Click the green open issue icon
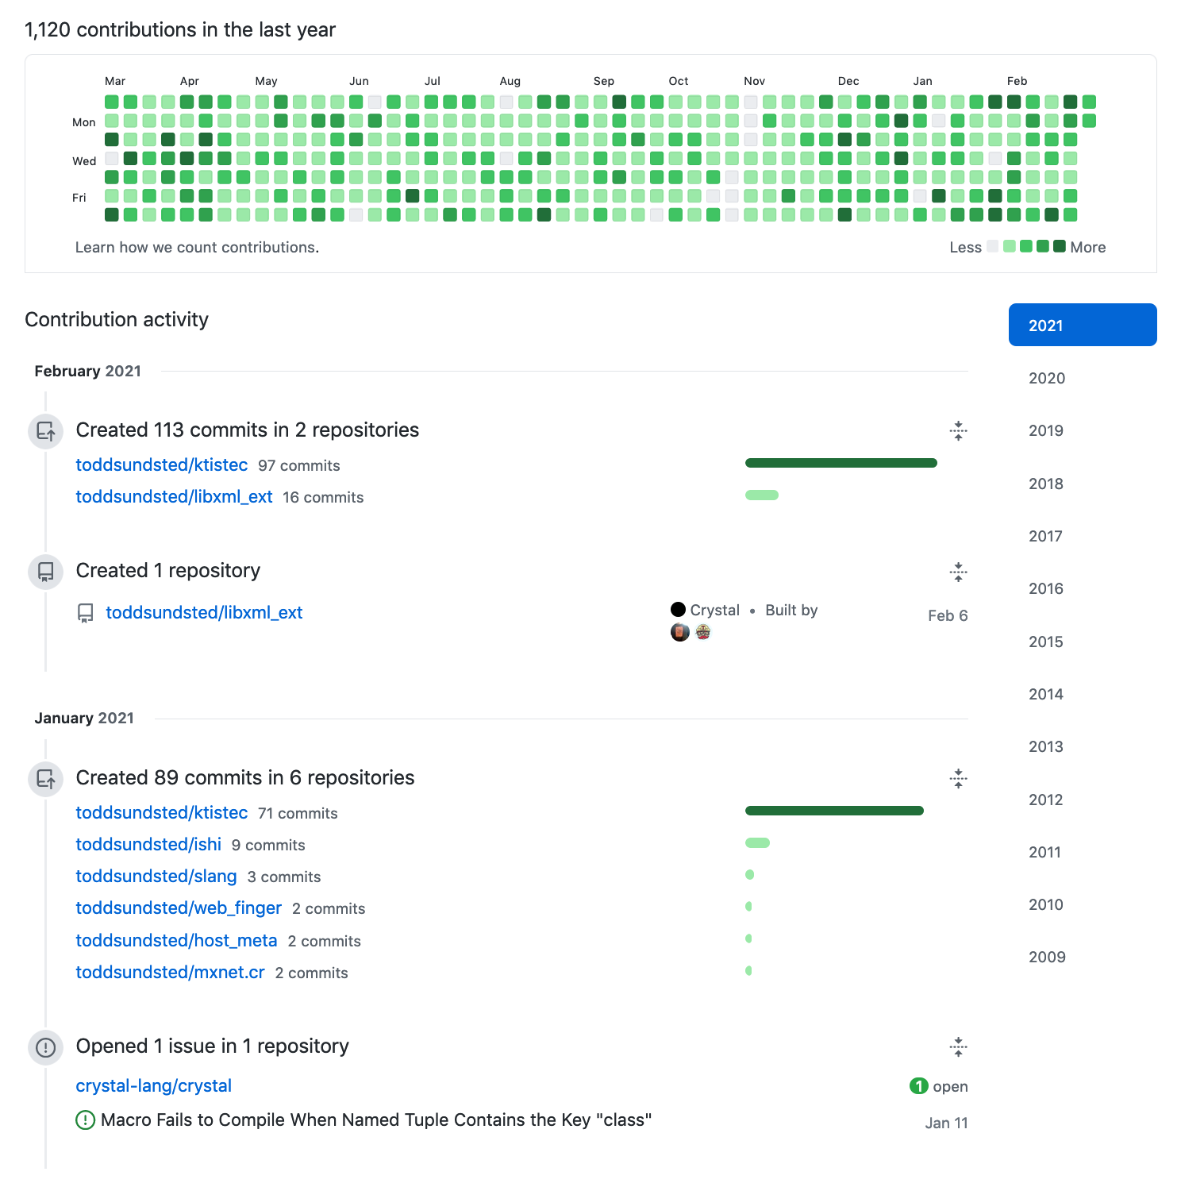This screenshot has width=1181, height=1187. (84, 1120)
